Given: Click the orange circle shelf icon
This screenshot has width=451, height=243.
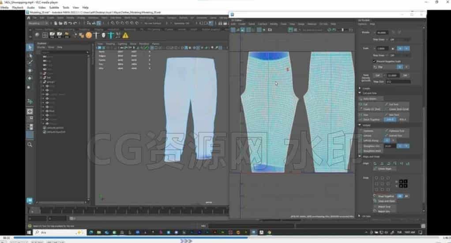Looking at the screenshot, I should tap(89, 35).
